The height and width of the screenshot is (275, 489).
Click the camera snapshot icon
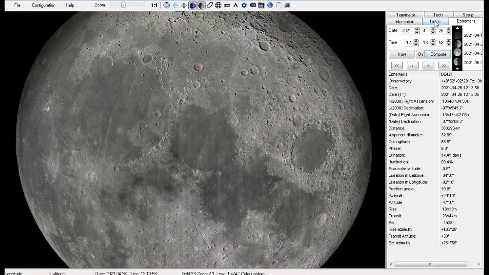click(253, 5)
